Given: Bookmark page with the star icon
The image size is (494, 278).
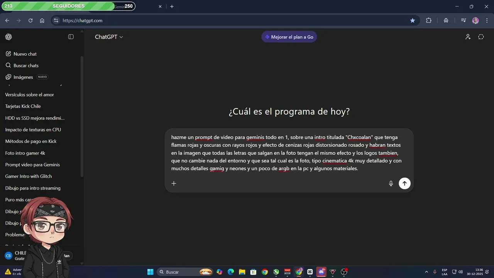Looking at the screenshot, I should point(413,20).
